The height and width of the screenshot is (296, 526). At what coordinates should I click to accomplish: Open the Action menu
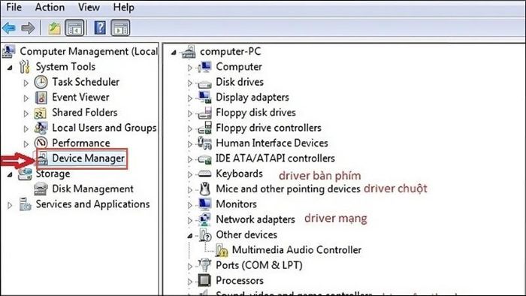tap(50, 7)
